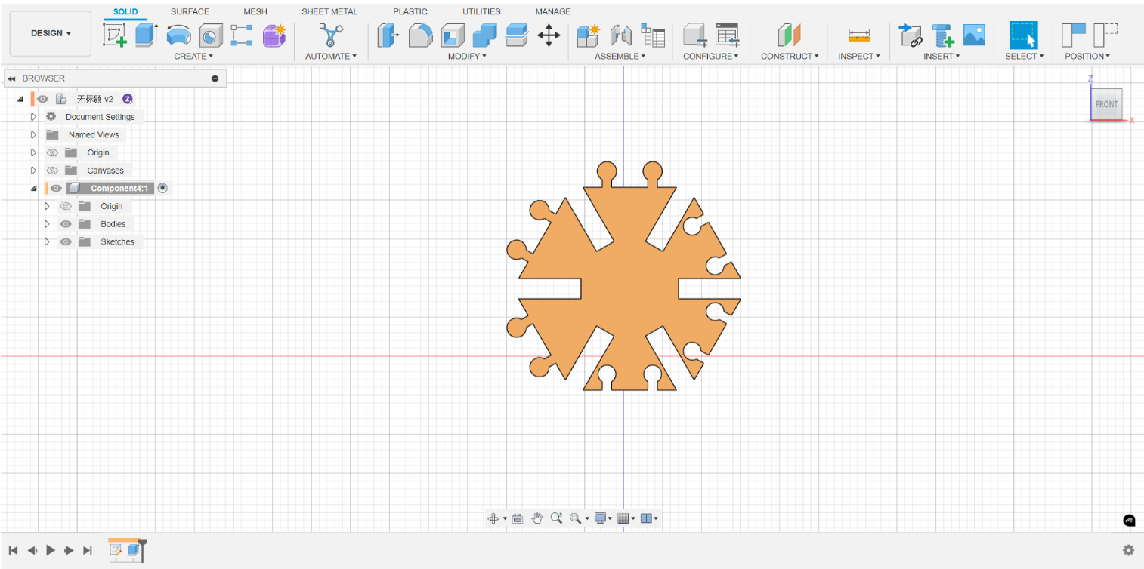Select the Create Sketch tool

coord(115,35)
